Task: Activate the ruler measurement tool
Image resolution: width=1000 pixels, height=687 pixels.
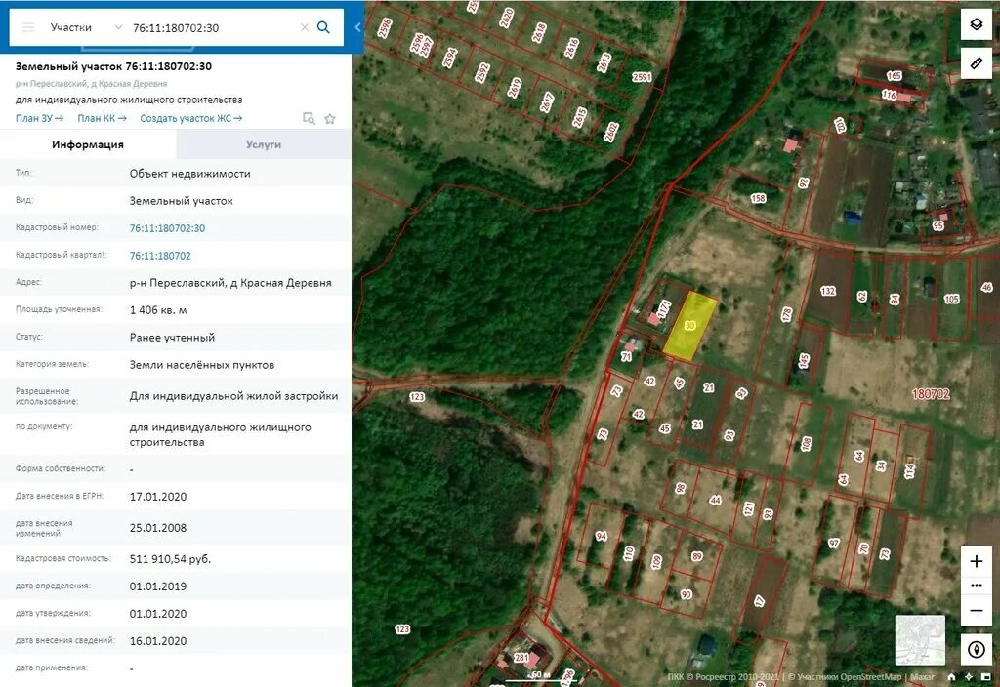Action: point(976,63)
